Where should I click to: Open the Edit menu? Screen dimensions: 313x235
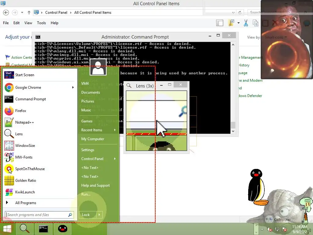(17, 23)
